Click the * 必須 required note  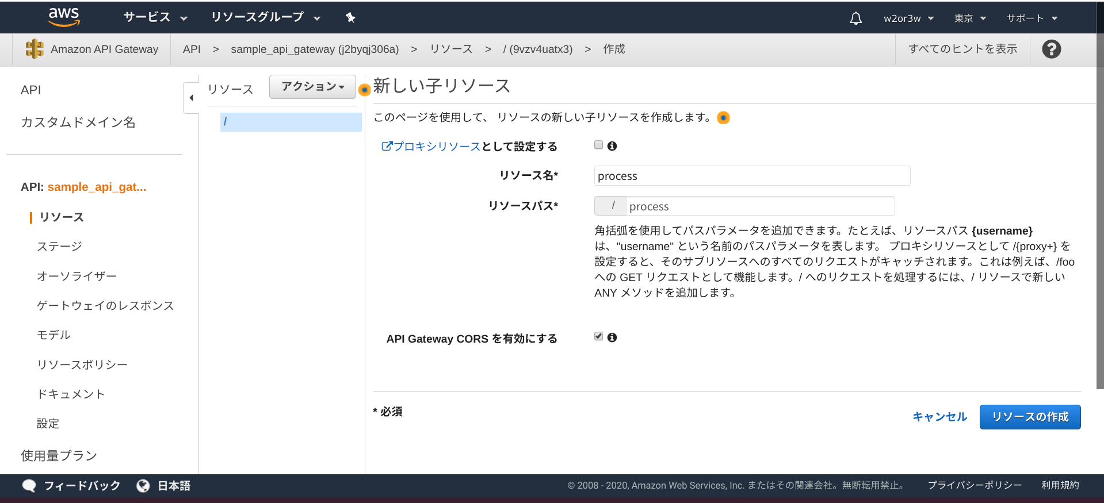pyautogui.click(x=388, y=412)
